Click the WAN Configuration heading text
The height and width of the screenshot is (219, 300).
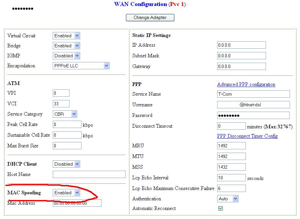(140, 4)
